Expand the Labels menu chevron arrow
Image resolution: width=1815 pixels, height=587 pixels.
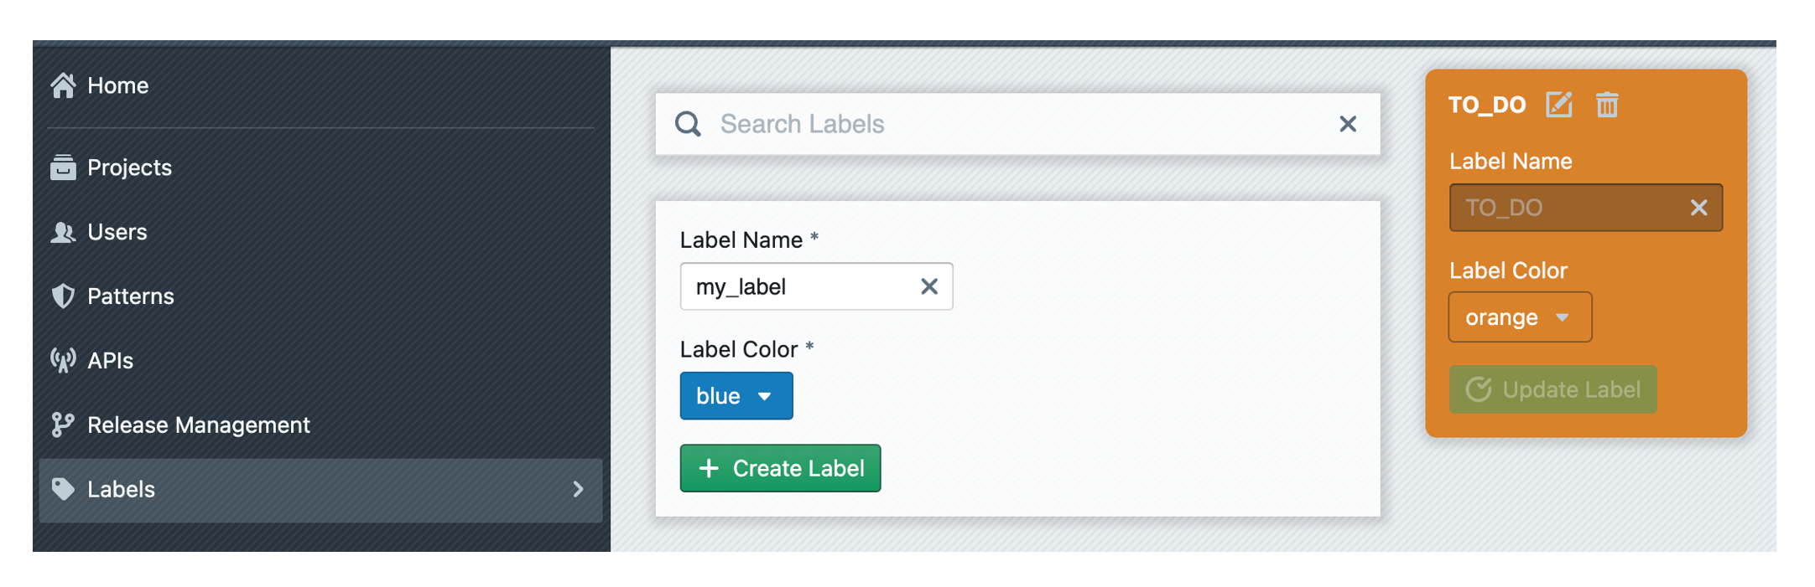point(578,490)
